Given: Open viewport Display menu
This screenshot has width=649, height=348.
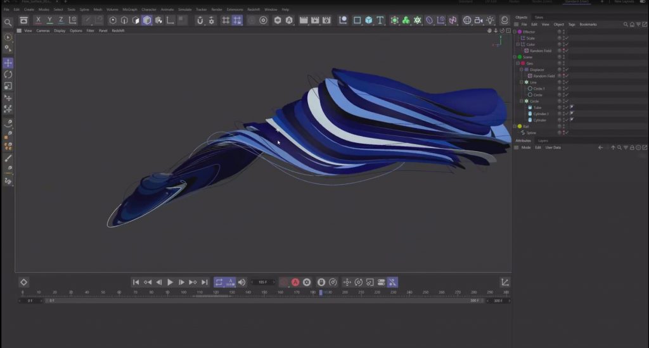Looking at the screenshot, I should pos(60,30).
